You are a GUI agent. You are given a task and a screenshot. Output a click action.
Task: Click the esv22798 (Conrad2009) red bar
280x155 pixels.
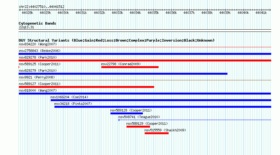130,67
